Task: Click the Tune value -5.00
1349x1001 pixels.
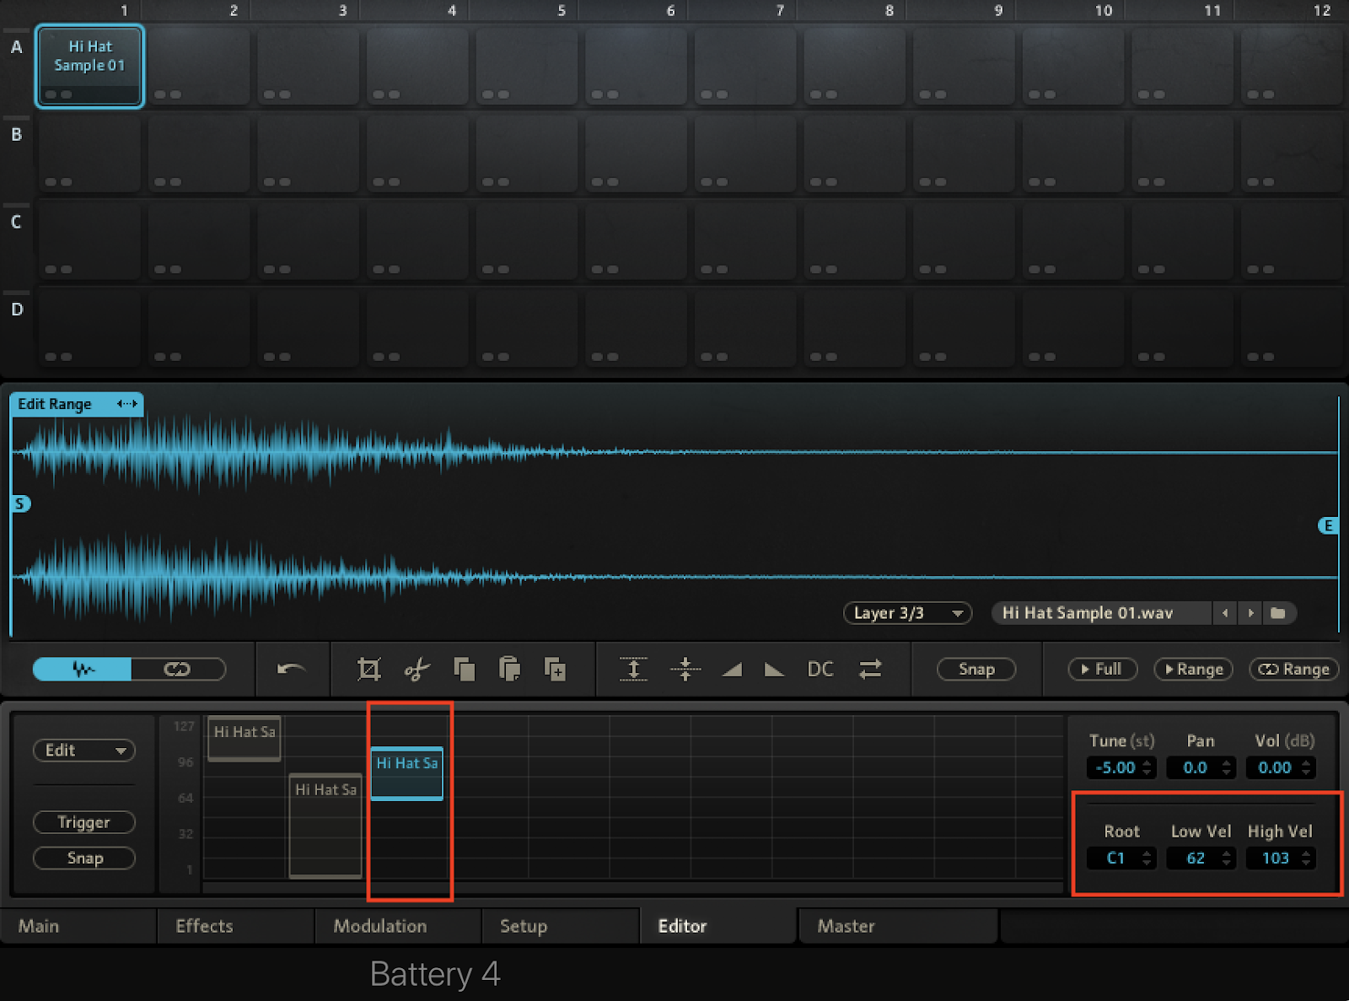Action: pyautogui.click(x=1115, y=767)
